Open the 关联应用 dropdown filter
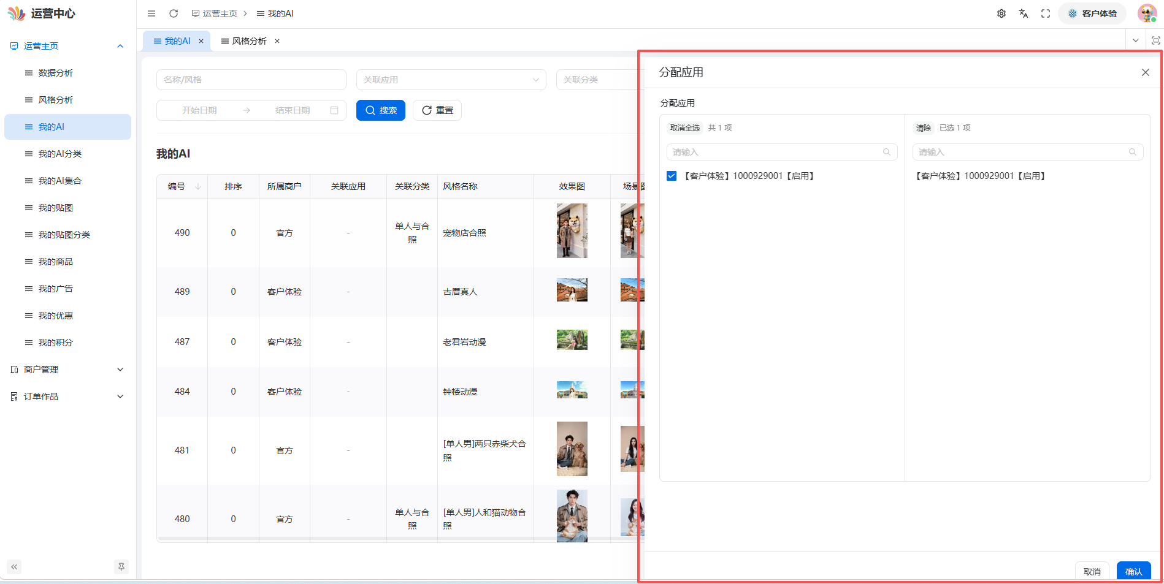1164x584 pixels. pyautogui.click(x=451, y=80)
